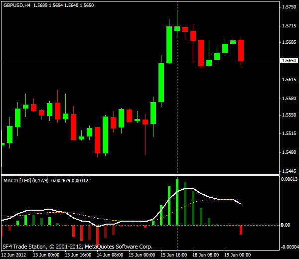Click the 12 Jun 2012 date label
This screenshot has width=299, height=259.
click(x=13, y=255)
